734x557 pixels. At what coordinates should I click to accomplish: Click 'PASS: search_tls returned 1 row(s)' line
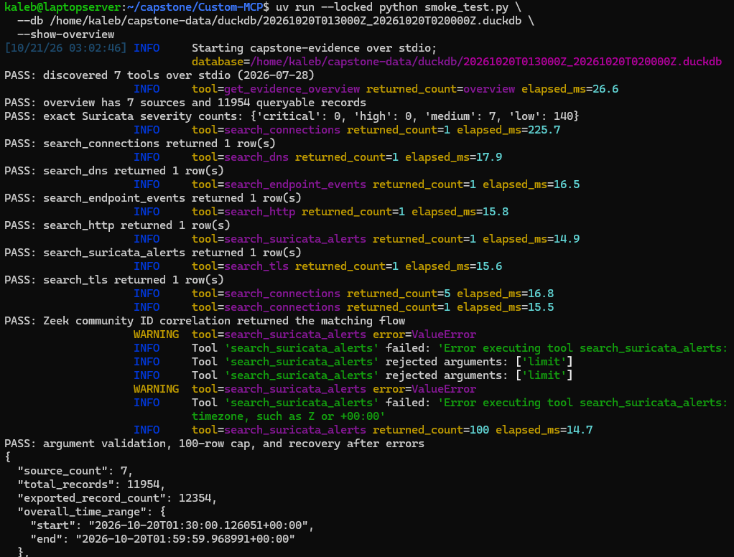tap(114, 280)
